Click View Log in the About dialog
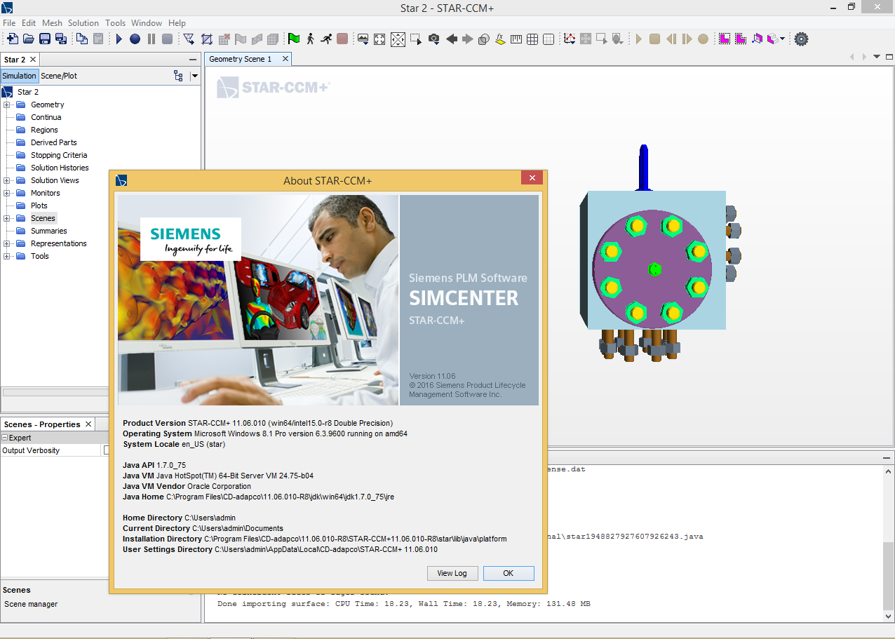Image resolution: width=895 pixels, height=639 pixels. coord(452,573)
